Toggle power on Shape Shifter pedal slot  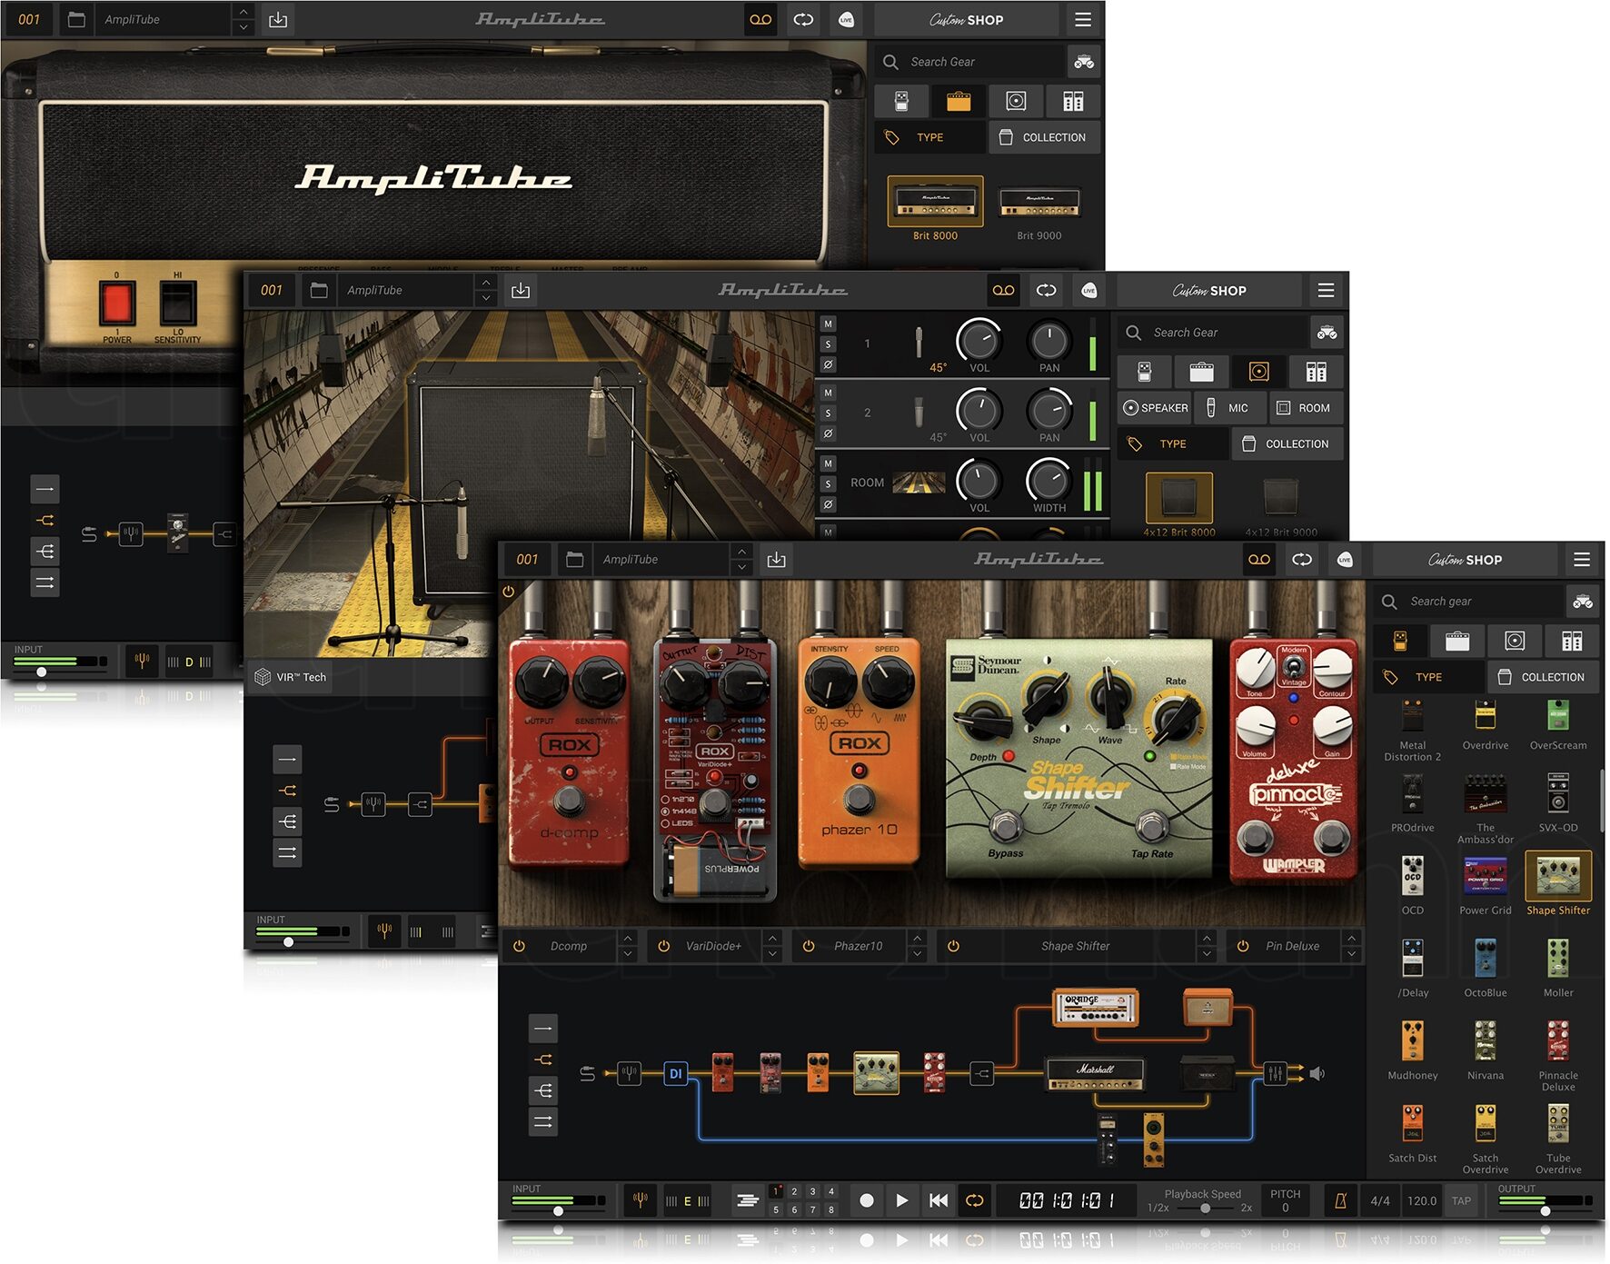tap(954, 946)
